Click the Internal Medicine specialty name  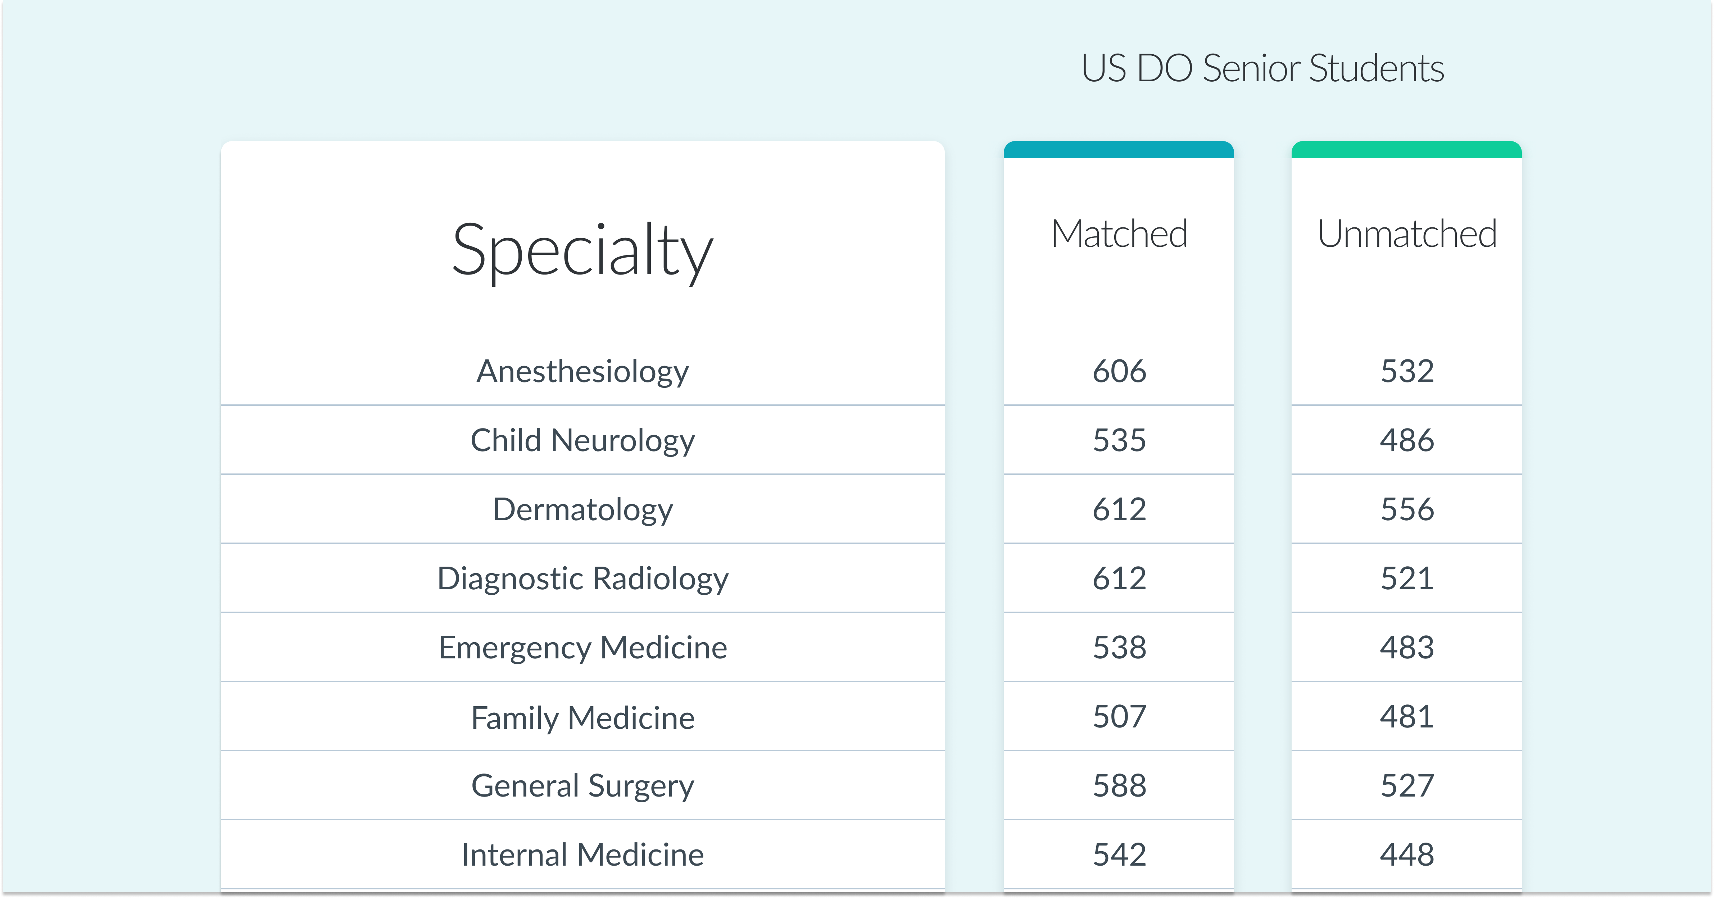coord(582,855)
